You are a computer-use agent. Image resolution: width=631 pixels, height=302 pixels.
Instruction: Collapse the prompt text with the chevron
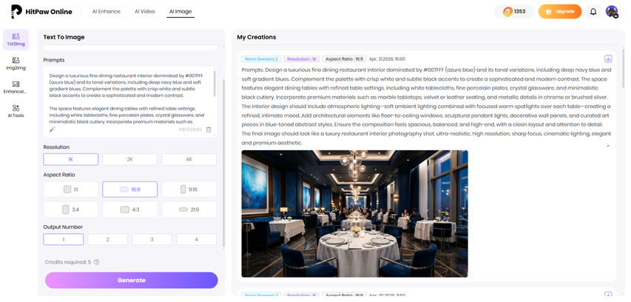pos(608,146)
